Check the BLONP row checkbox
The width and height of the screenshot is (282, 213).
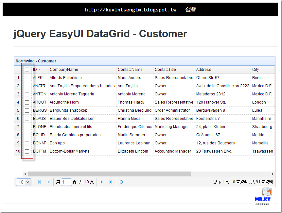[x=27, y=127]
